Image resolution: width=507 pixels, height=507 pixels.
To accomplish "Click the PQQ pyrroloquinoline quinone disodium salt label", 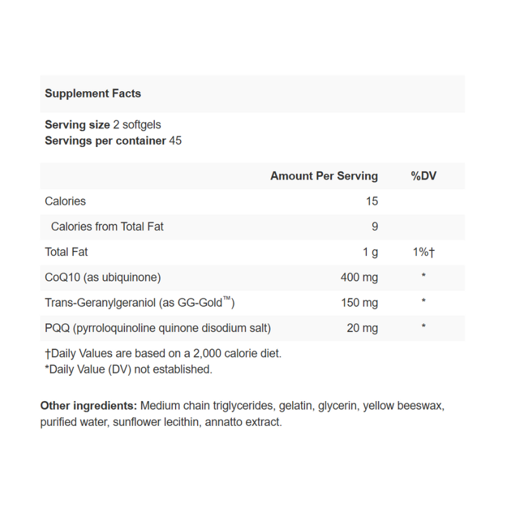I will click(158, 328).
